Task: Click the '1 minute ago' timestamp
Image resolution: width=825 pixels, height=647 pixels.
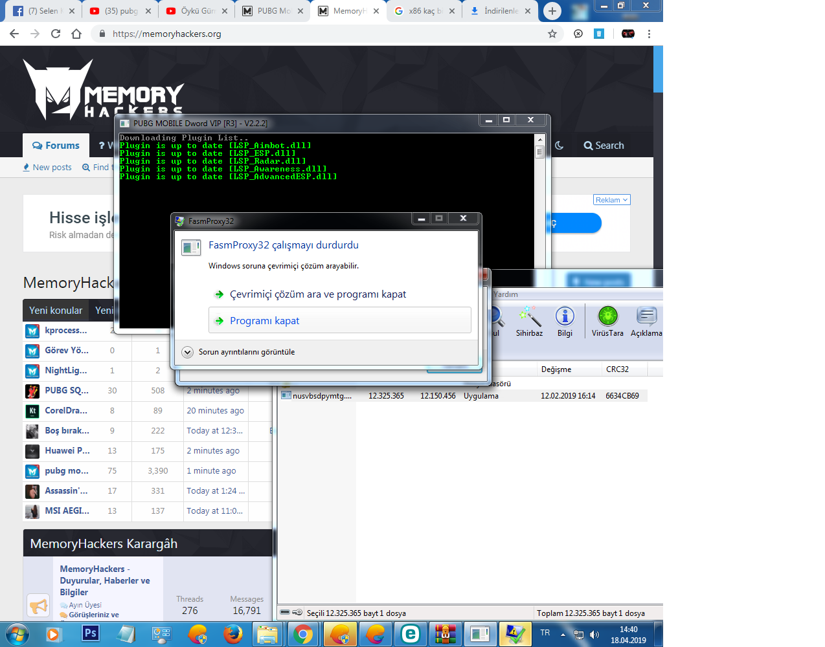Action: point(211,470)
